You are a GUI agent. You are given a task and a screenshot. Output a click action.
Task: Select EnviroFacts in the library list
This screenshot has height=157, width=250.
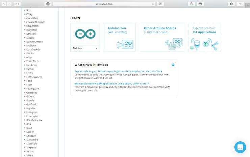[32, 61]
